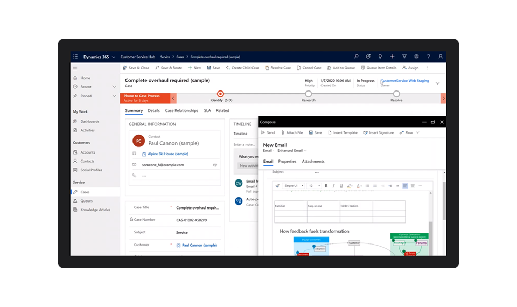Click the Resolve Case button

277,68
